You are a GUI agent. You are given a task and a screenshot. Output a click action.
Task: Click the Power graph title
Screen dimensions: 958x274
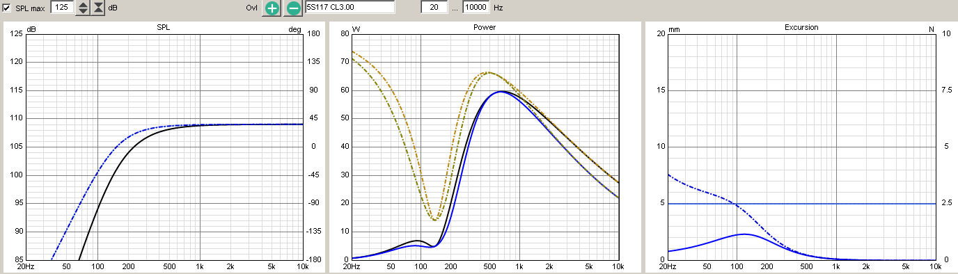[485, 28]
